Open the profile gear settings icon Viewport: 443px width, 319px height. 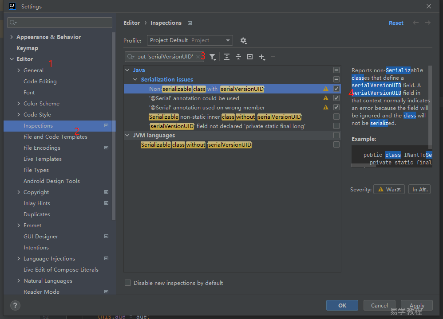coord(243,41)
